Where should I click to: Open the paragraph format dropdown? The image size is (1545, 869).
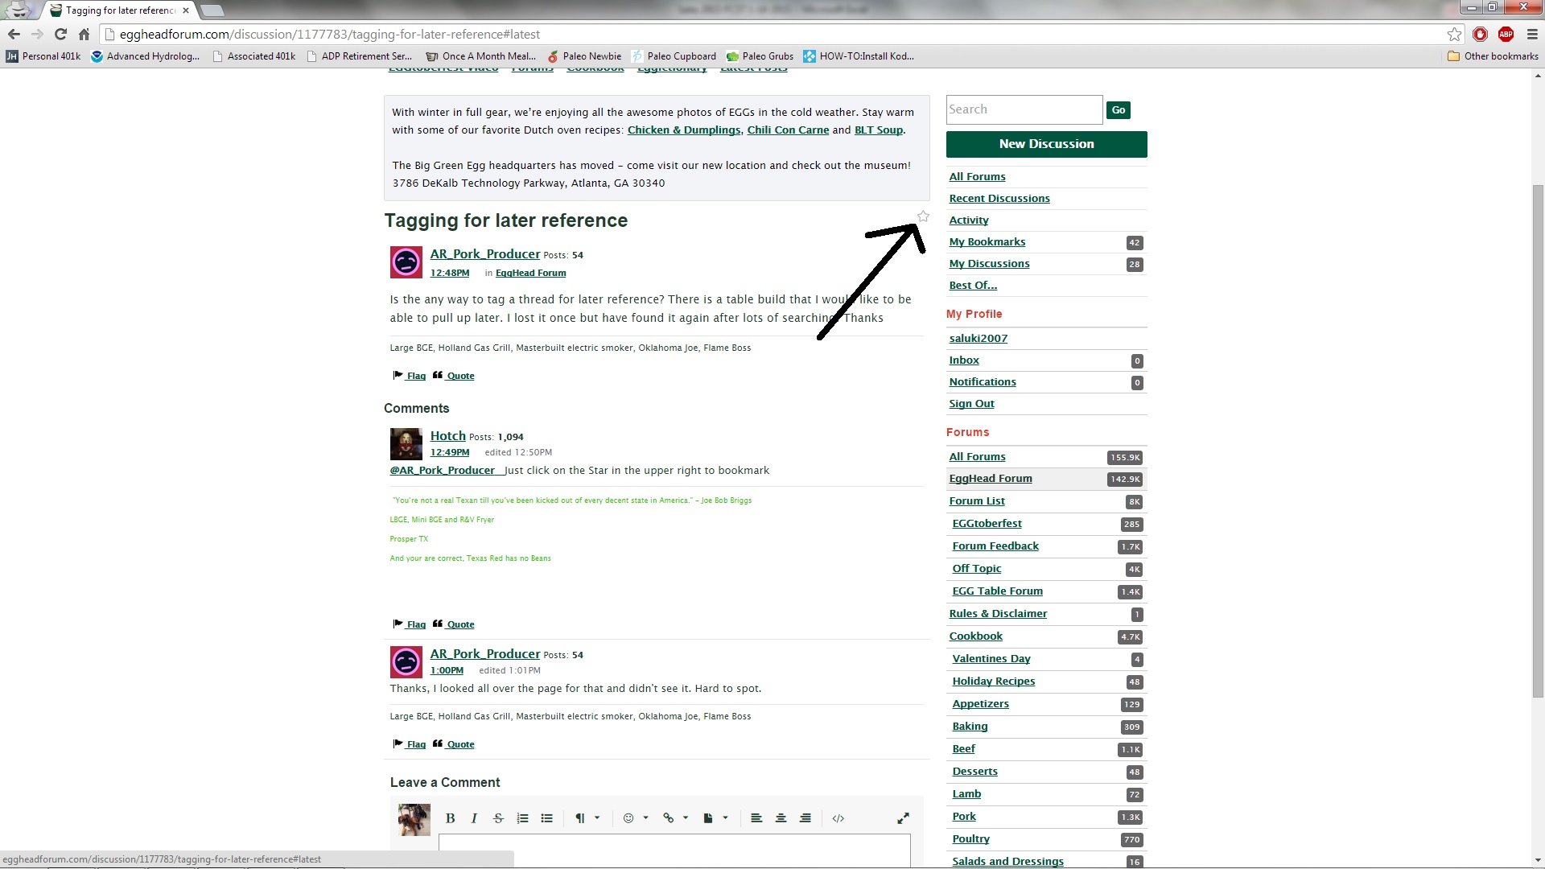pos(587,818)
